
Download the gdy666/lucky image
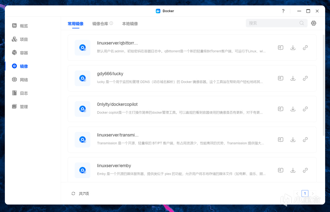click(293, 78)
